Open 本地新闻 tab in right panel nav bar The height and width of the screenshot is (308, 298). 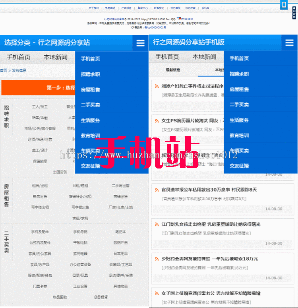(x=204, y=57)
